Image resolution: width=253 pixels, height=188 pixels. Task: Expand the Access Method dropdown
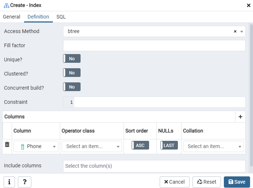point(241,32)
